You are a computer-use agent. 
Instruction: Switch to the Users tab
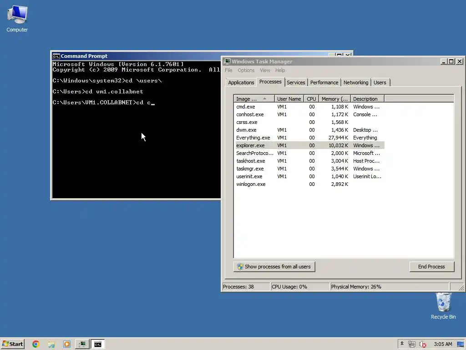click(380, 82)
